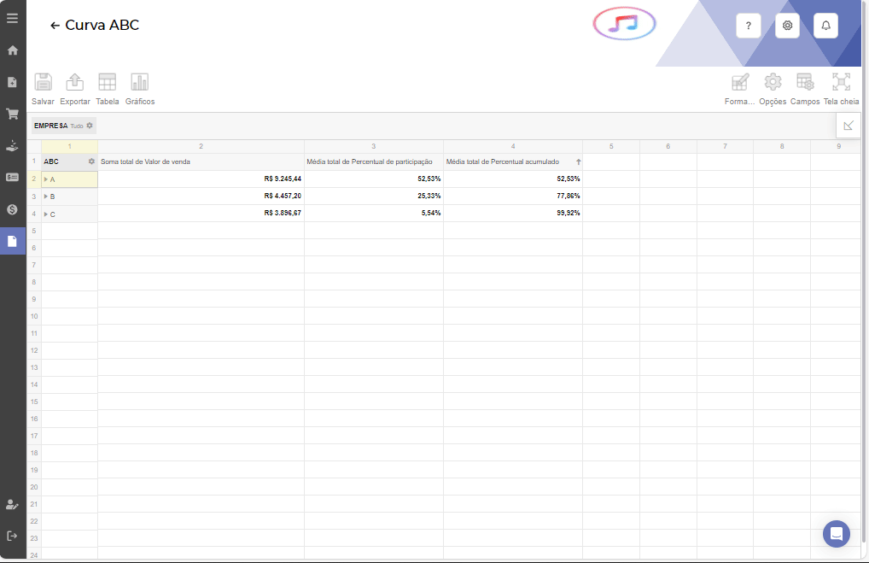The height and width of the screenshot is (563, 869).
Task: Open the hamburger menu in sidebar
Action: point(12,18)
